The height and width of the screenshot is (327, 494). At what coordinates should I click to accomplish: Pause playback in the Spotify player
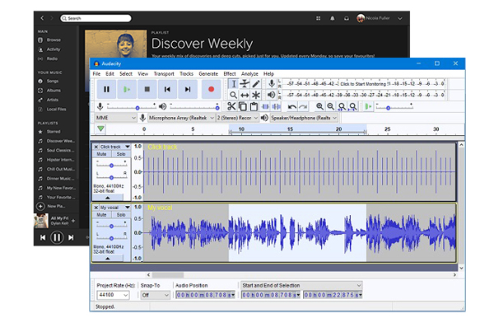[x=57, y=237]
